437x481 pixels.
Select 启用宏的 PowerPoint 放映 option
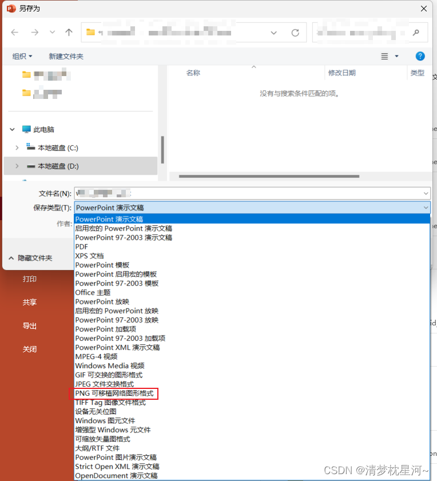click(252, 311)
